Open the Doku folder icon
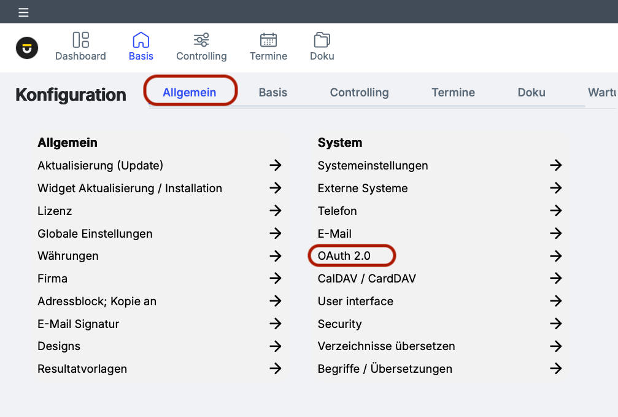Image resolution: width=618 pixels, height=417 pixels. tap(322, 41)
